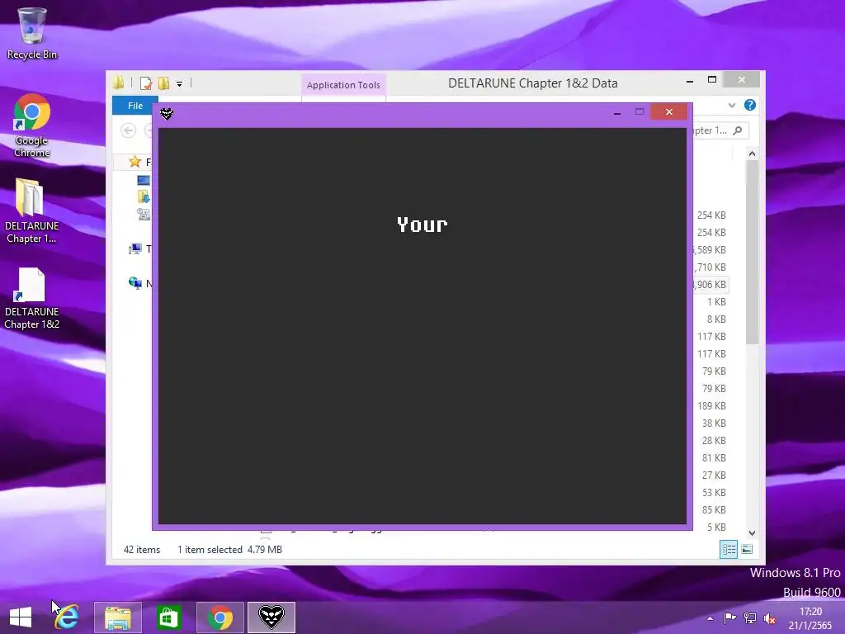
Task: Select the This PC icon in navigation pane
Action: pyautogui.click(x=135, y=248)
